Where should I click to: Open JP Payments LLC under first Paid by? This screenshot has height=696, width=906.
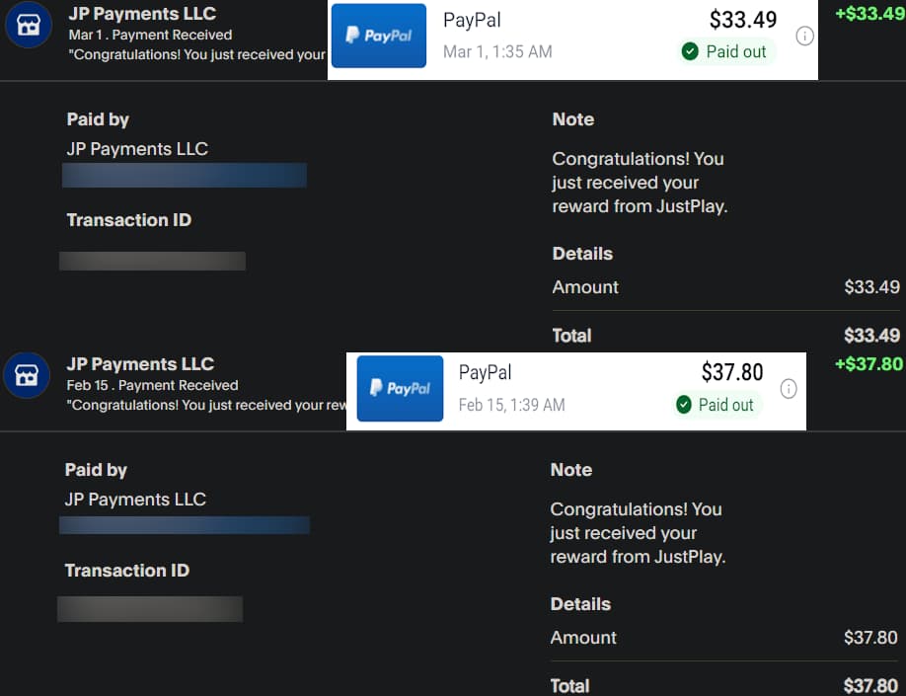pos(137,149)
